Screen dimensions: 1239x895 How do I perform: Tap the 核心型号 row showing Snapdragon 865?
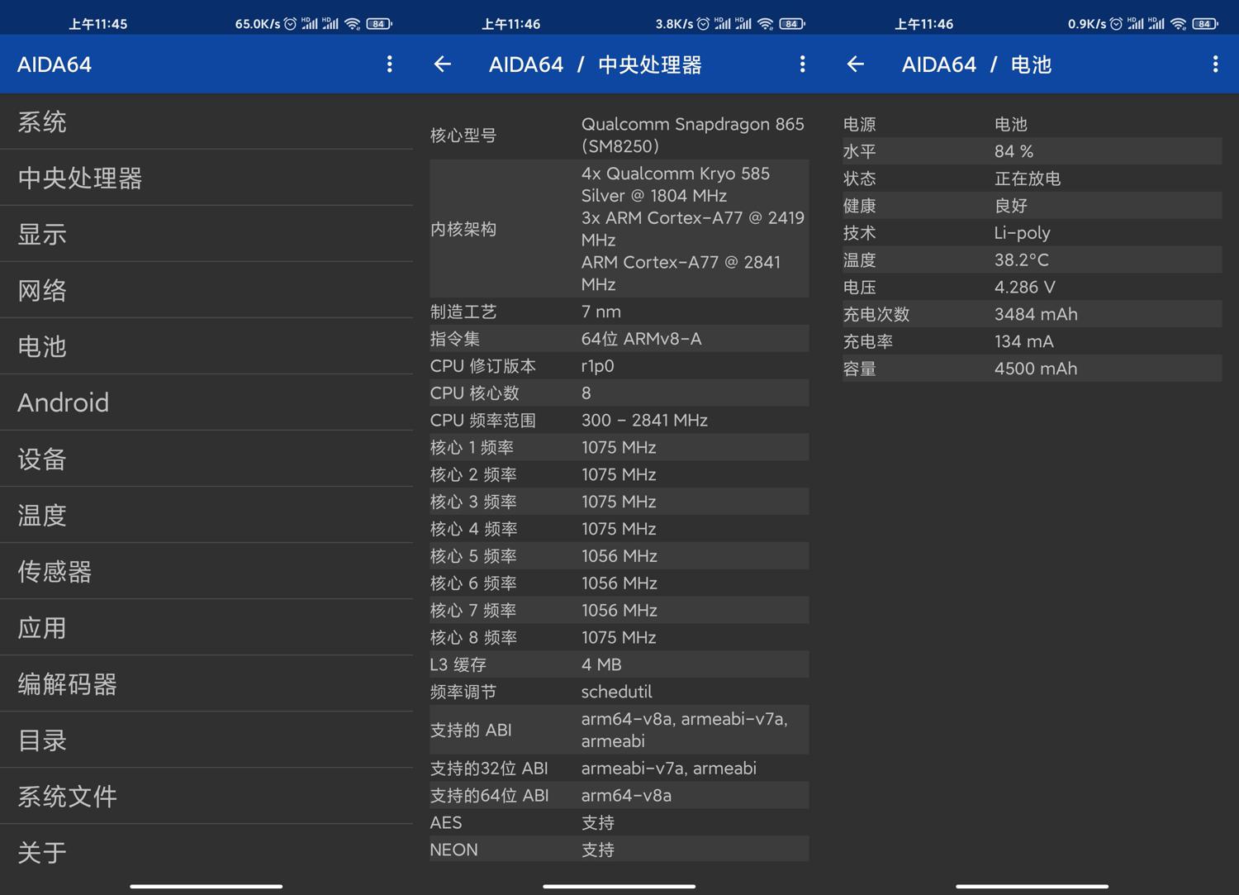pos(618,135)
